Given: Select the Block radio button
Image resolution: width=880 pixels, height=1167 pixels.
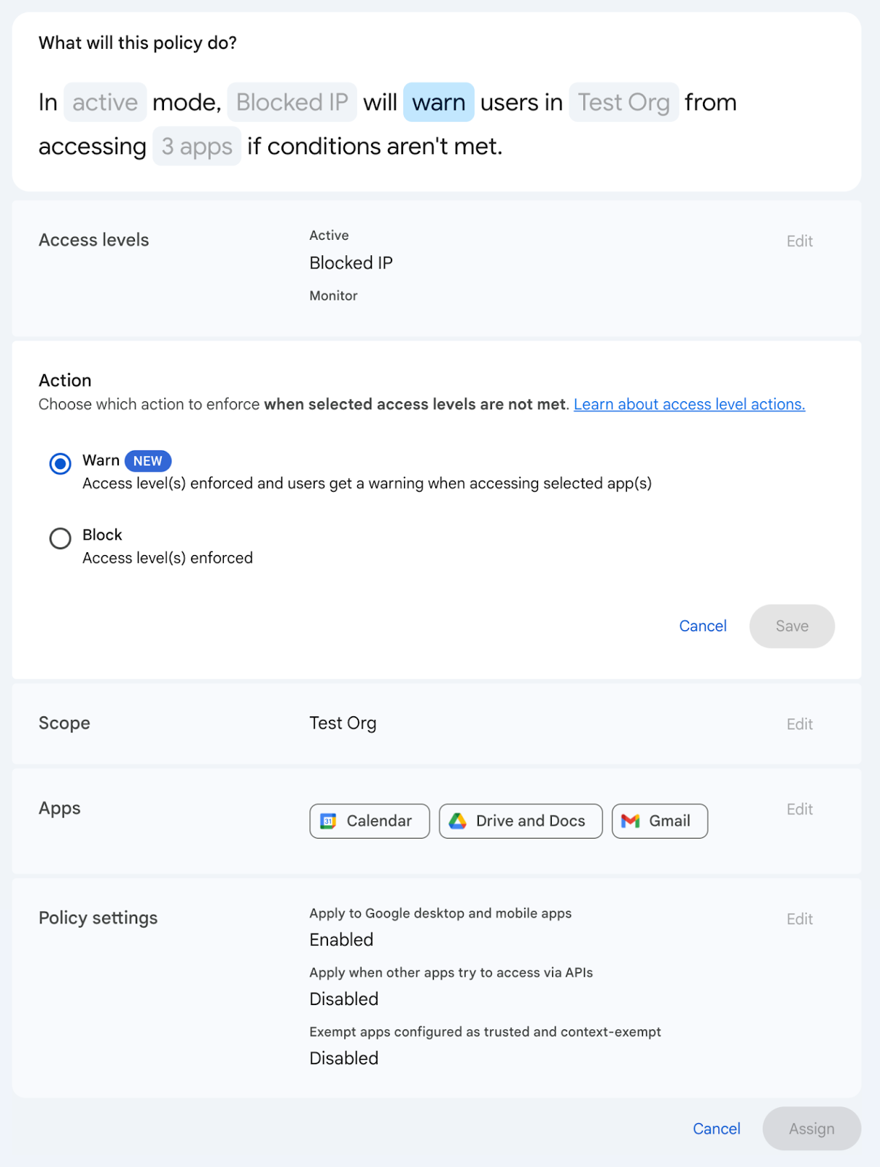Looking at the screenshot, I should [60, 538].
